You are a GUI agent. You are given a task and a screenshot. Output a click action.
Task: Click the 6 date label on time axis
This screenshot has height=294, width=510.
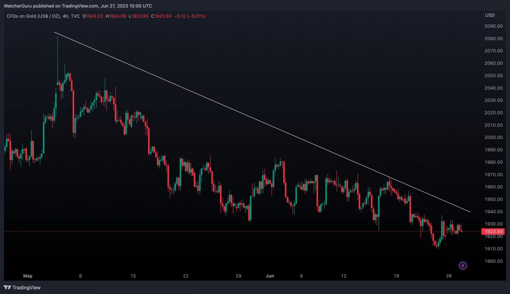301,276
